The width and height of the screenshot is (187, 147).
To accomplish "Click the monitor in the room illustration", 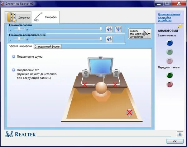I will click(x=101, y=67).
